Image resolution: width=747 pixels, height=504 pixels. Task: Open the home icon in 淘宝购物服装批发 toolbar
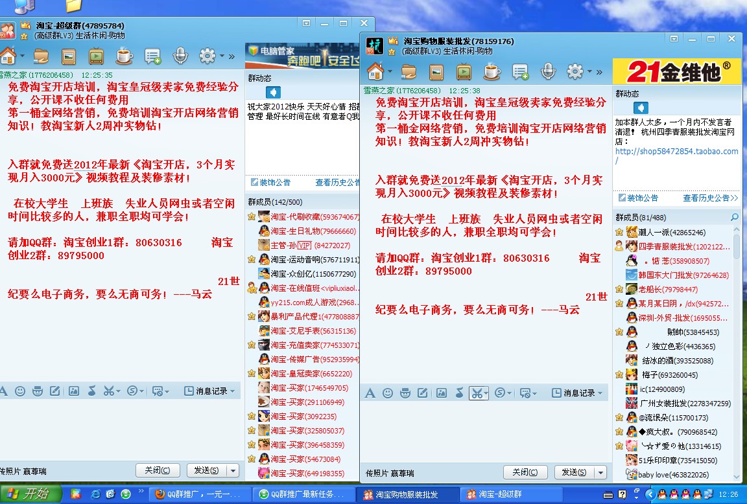(375, 72)
